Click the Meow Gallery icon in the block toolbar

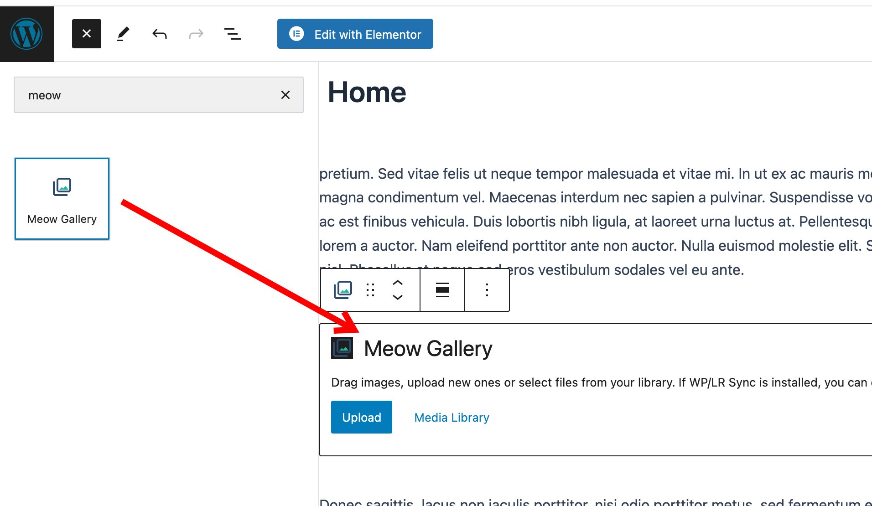(x=343, y=290)
